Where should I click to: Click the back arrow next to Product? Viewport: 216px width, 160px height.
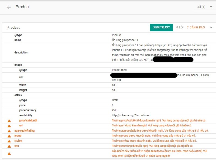(x=9, y=7)
